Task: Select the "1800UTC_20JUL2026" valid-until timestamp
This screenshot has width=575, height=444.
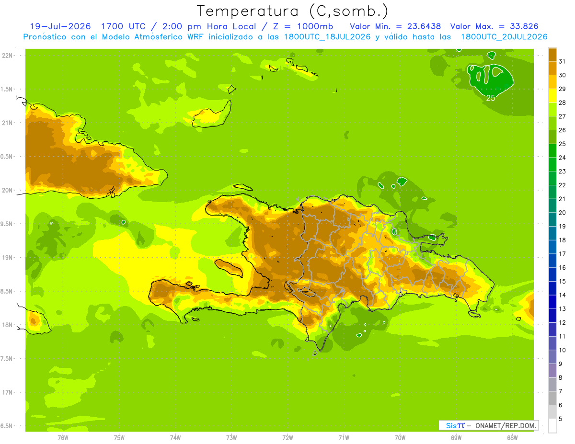Action: (x=504, y=37)
